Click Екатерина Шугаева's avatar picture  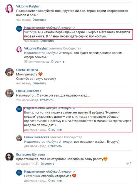9,157
